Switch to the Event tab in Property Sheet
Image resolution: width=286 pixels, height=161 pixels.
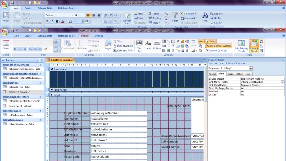point(230,74)
